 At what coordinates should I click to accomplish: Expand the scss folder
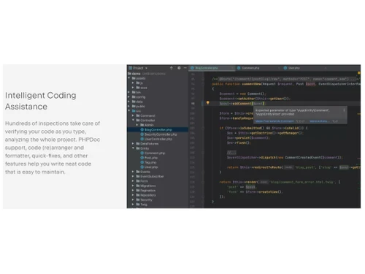133,88
